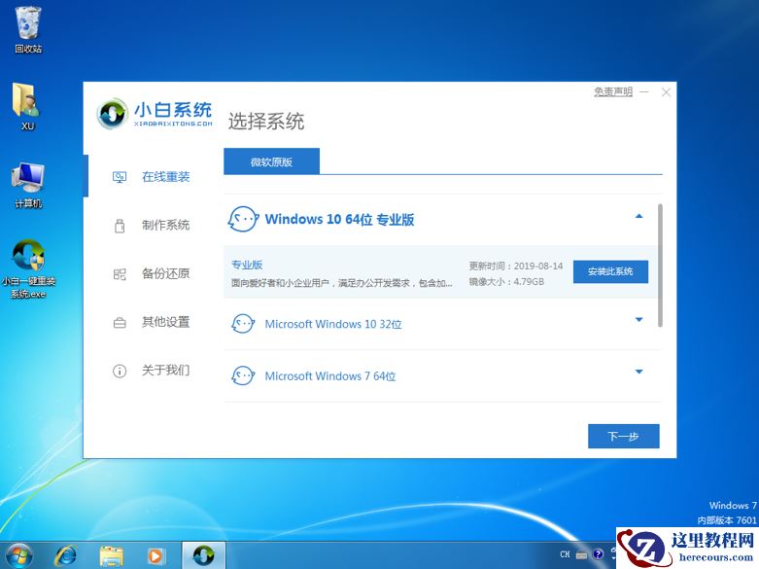
Task: Click the info icon beside 关于我们
Action: [x=120, y=371]
